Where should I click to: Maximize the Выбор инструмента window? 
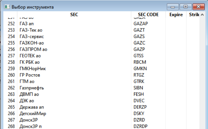point(186,7)
